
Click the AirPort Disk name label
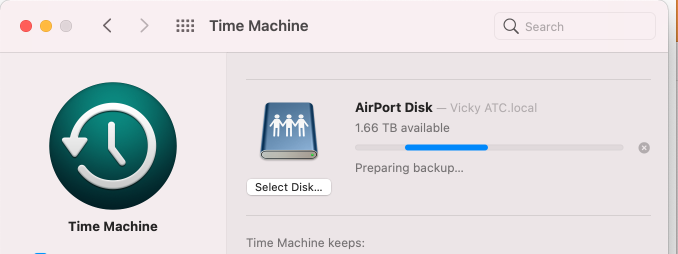(393, 107)
